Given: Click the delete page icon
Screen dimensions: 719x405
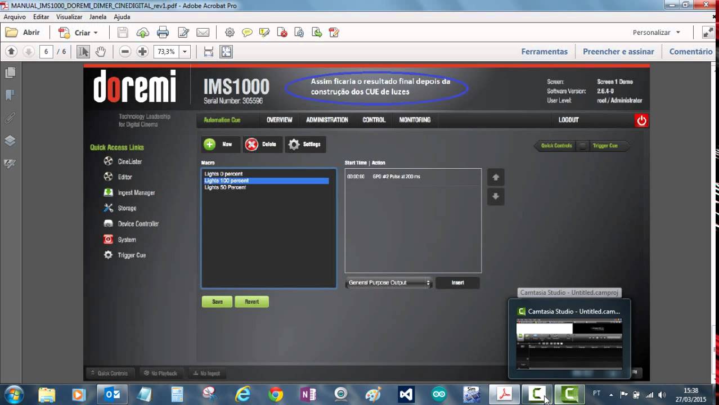Looking at the screenshot, I should point(282,33).
